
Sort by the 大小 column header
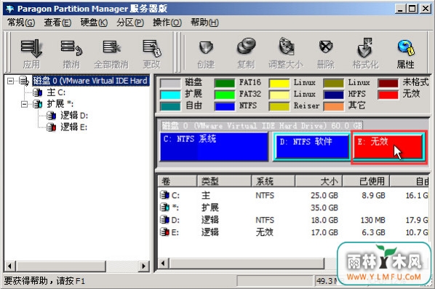319,181
